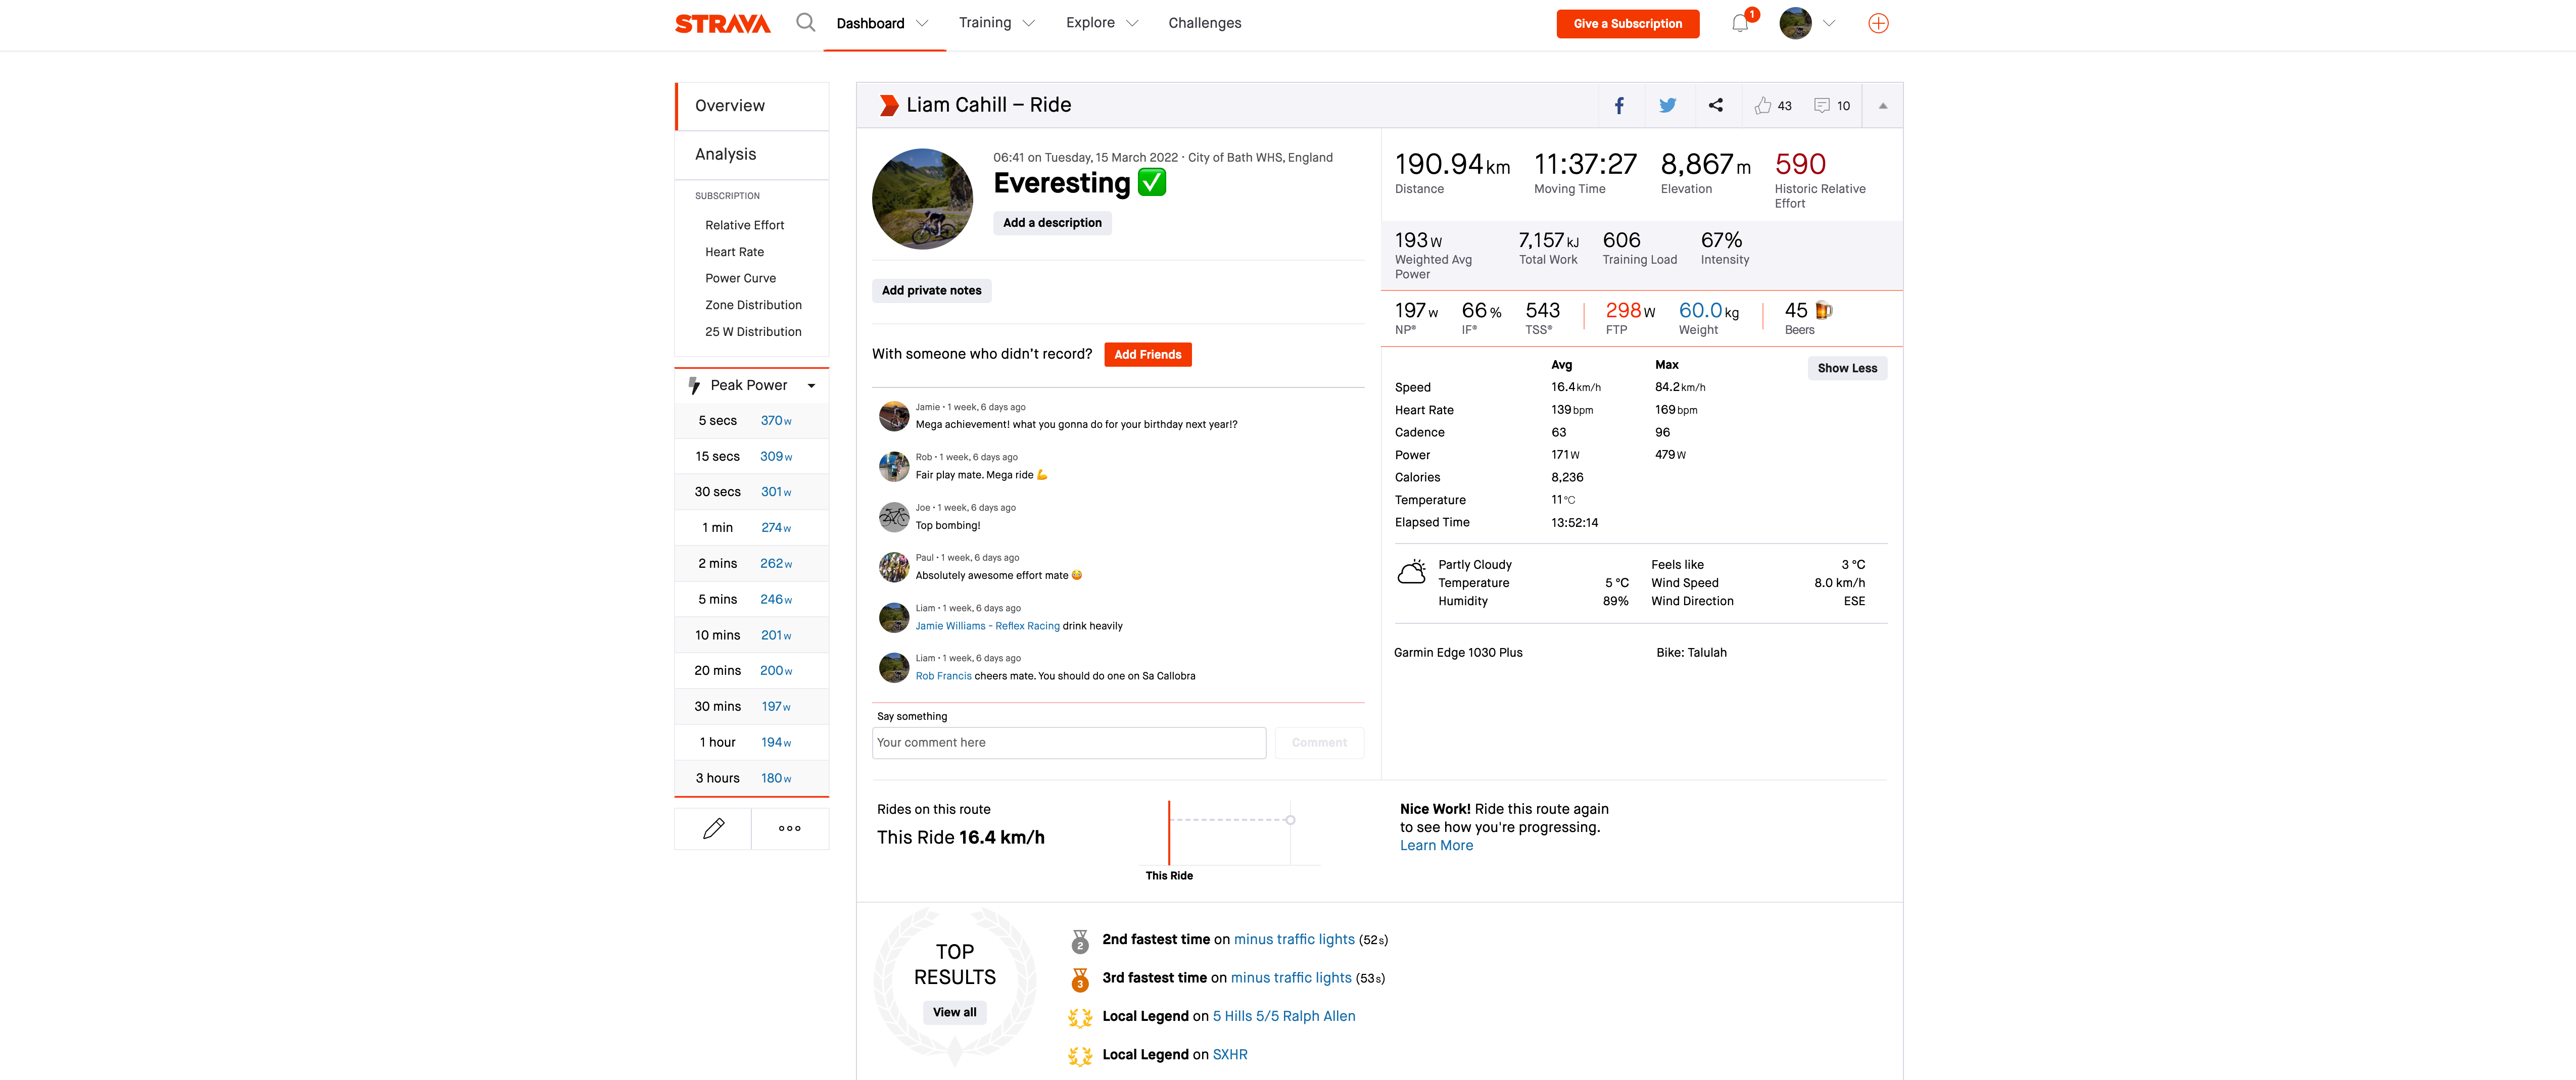Open the profile menu chevron

[x=1829, y=23]
